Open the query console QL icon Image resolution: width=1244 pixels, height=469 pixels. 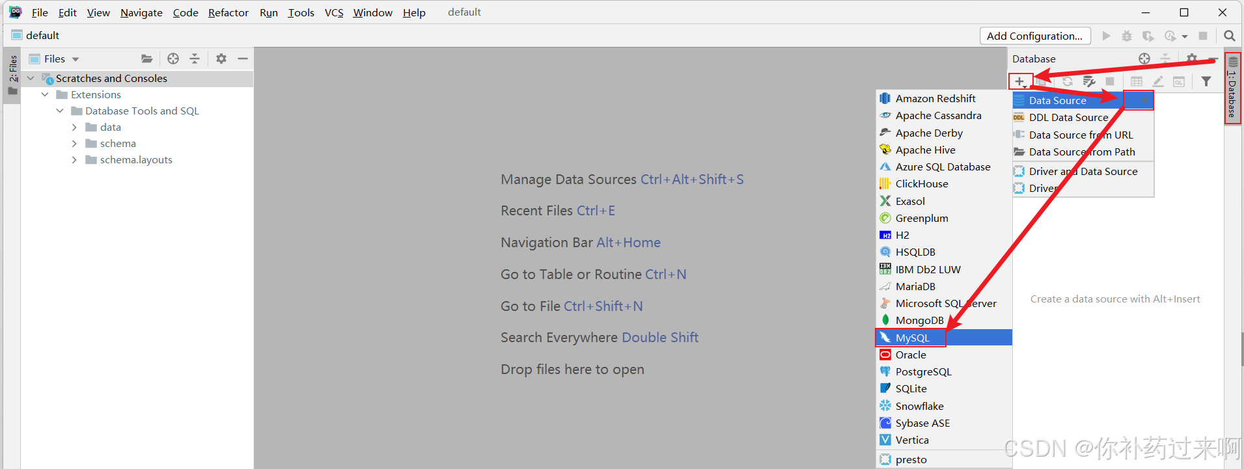coord(1179,81)
